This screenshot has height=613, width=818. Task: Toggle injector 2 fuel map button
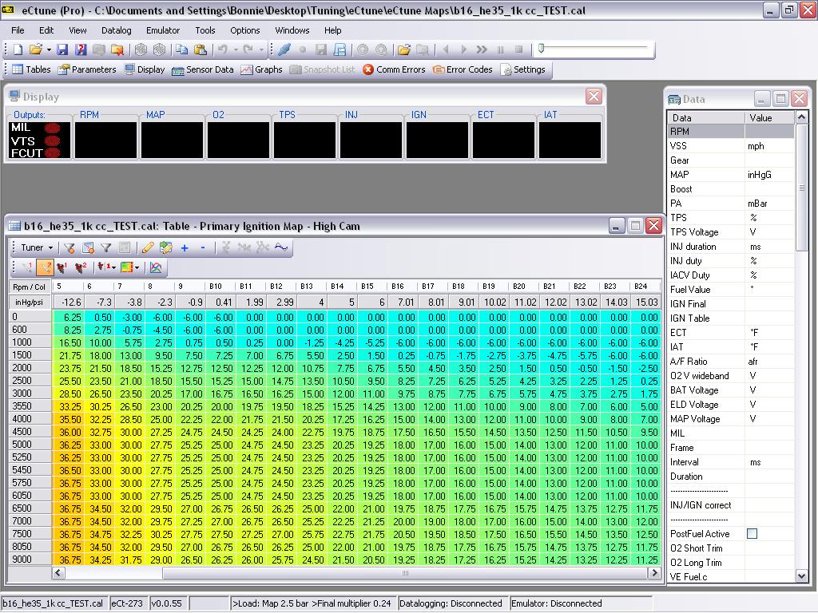81,267
